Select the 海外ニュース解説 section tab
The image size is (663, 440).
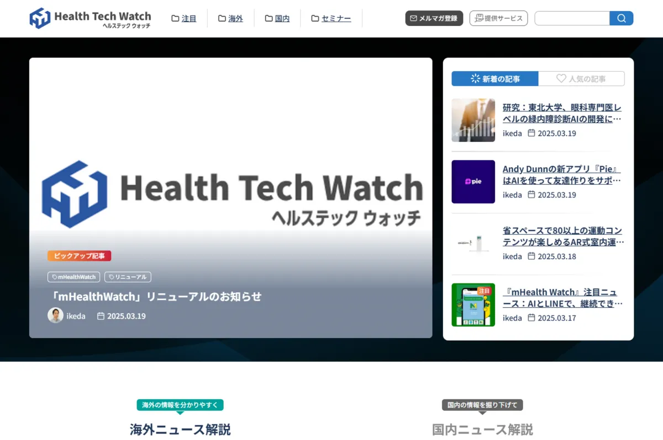pyautogui.click(x=180, y=429)
